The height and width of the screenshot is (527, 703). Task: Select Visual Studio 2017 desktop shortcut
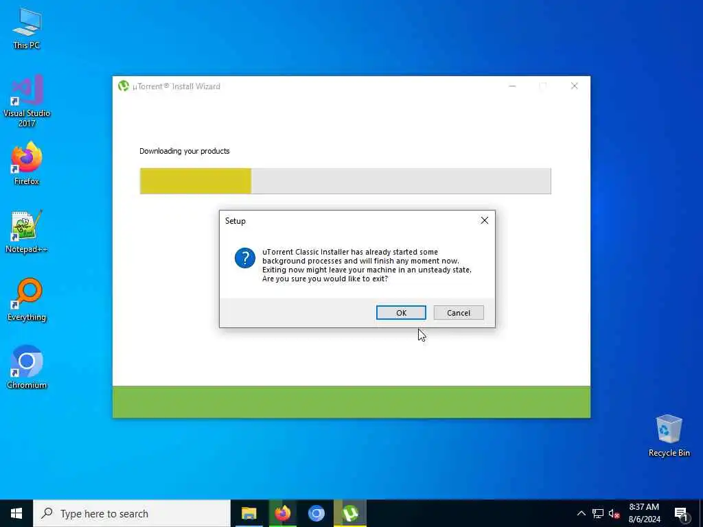click(27, 101)
